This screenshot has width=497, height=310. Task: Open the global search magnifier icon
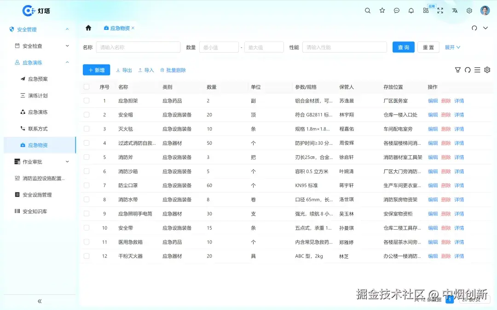pos(367,10)
